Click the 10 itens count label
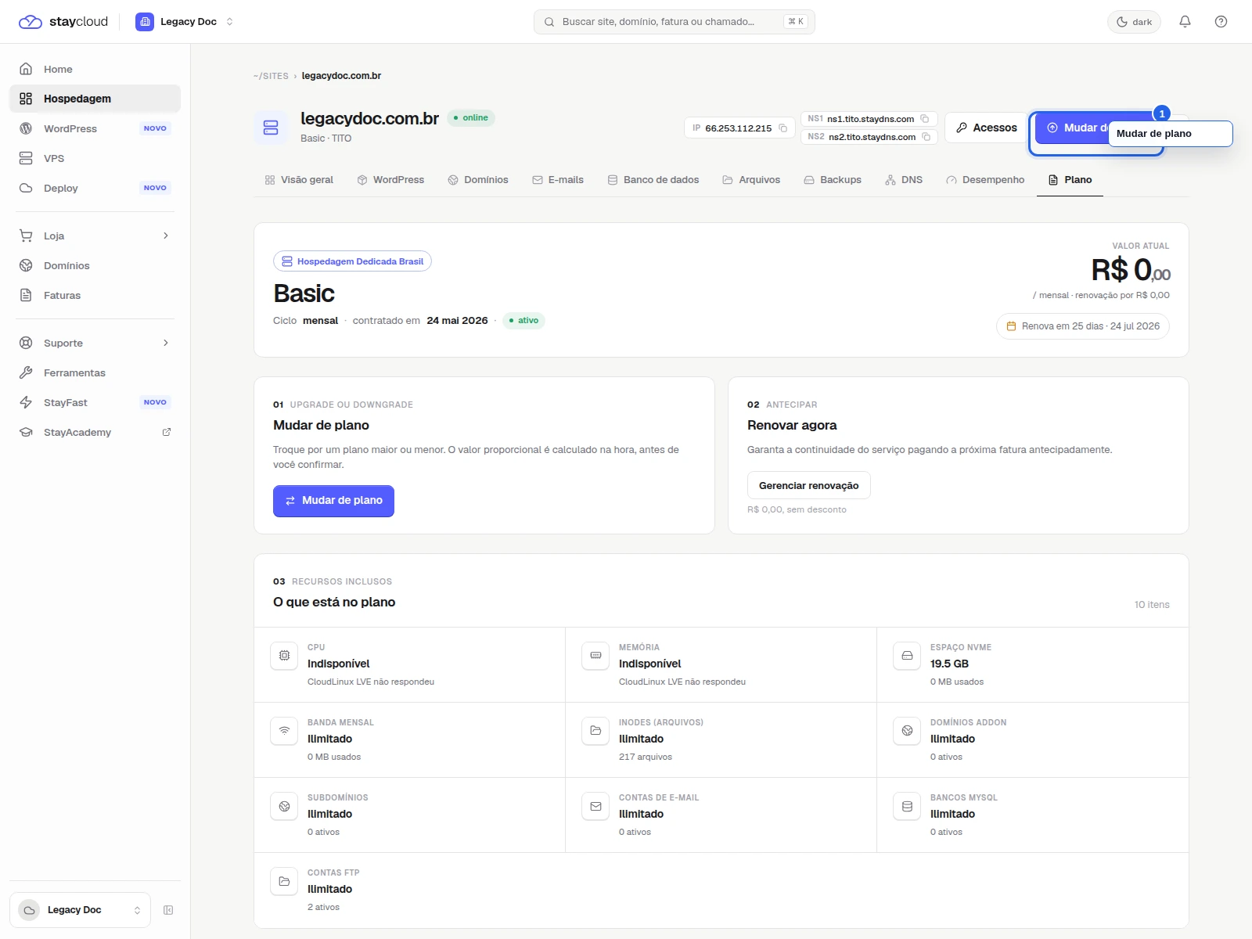 [x=1152, y=605]
